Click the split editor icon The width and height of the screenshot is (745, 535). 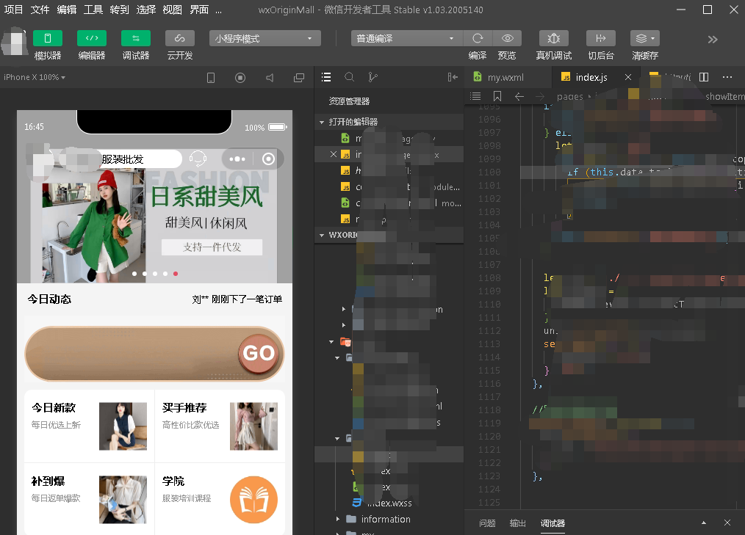point(704,77)
